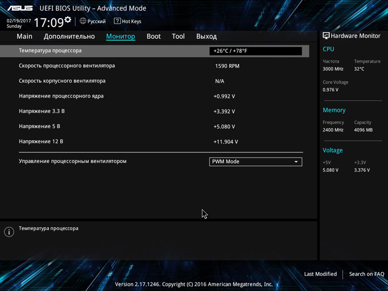Click the 3000 MHz CPU frequency

click(x=333, y=69)
